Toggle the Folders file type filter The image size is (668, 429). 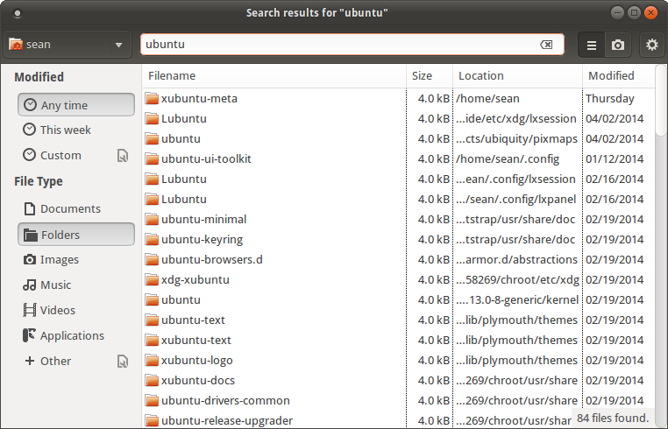coord(75,235)
